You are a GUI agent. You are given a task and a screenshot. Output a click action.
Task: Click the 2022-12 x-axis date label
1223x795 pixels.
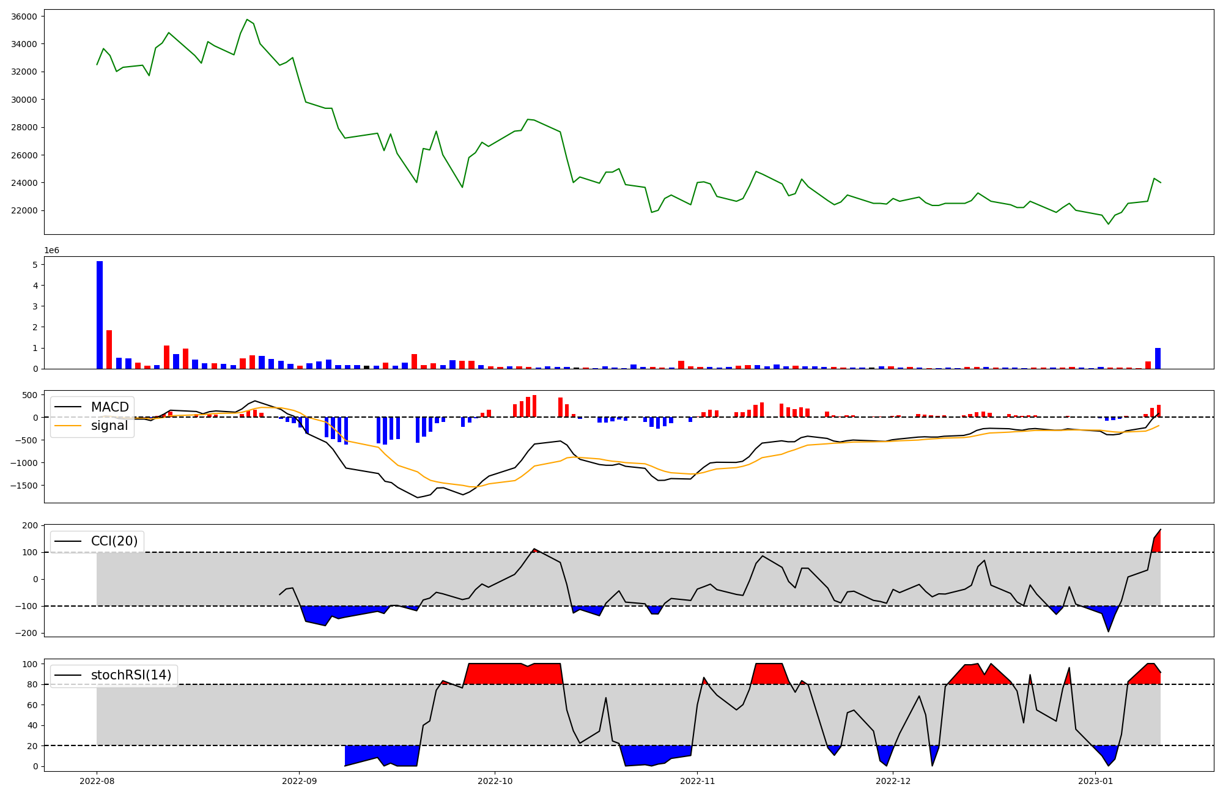893,781
